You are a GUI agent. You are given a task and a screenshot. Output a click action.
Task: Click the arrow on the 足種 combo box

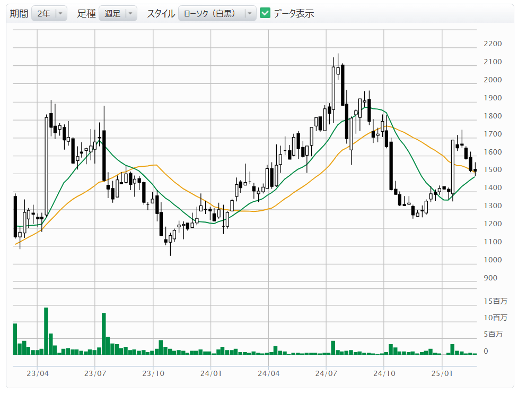point(130,14)
